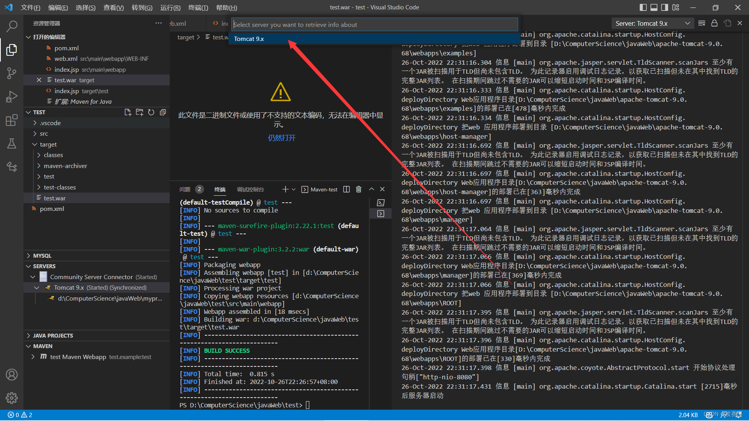Open the 文件(F) menu

click(x=30, y=7)
